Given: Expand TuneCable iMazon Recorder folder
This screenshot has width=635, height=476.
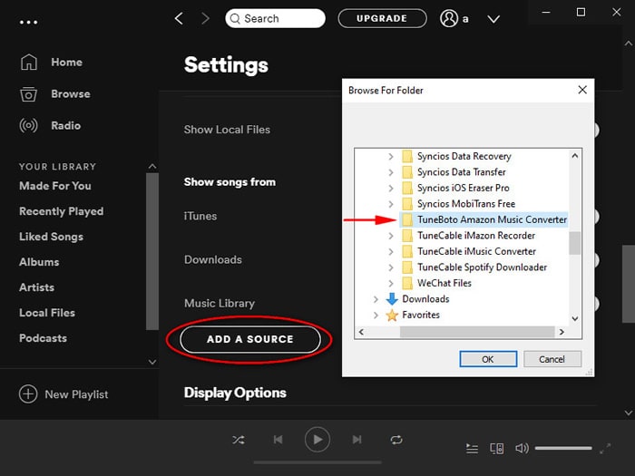Looking at the screenshot, I should pos(391,236).
